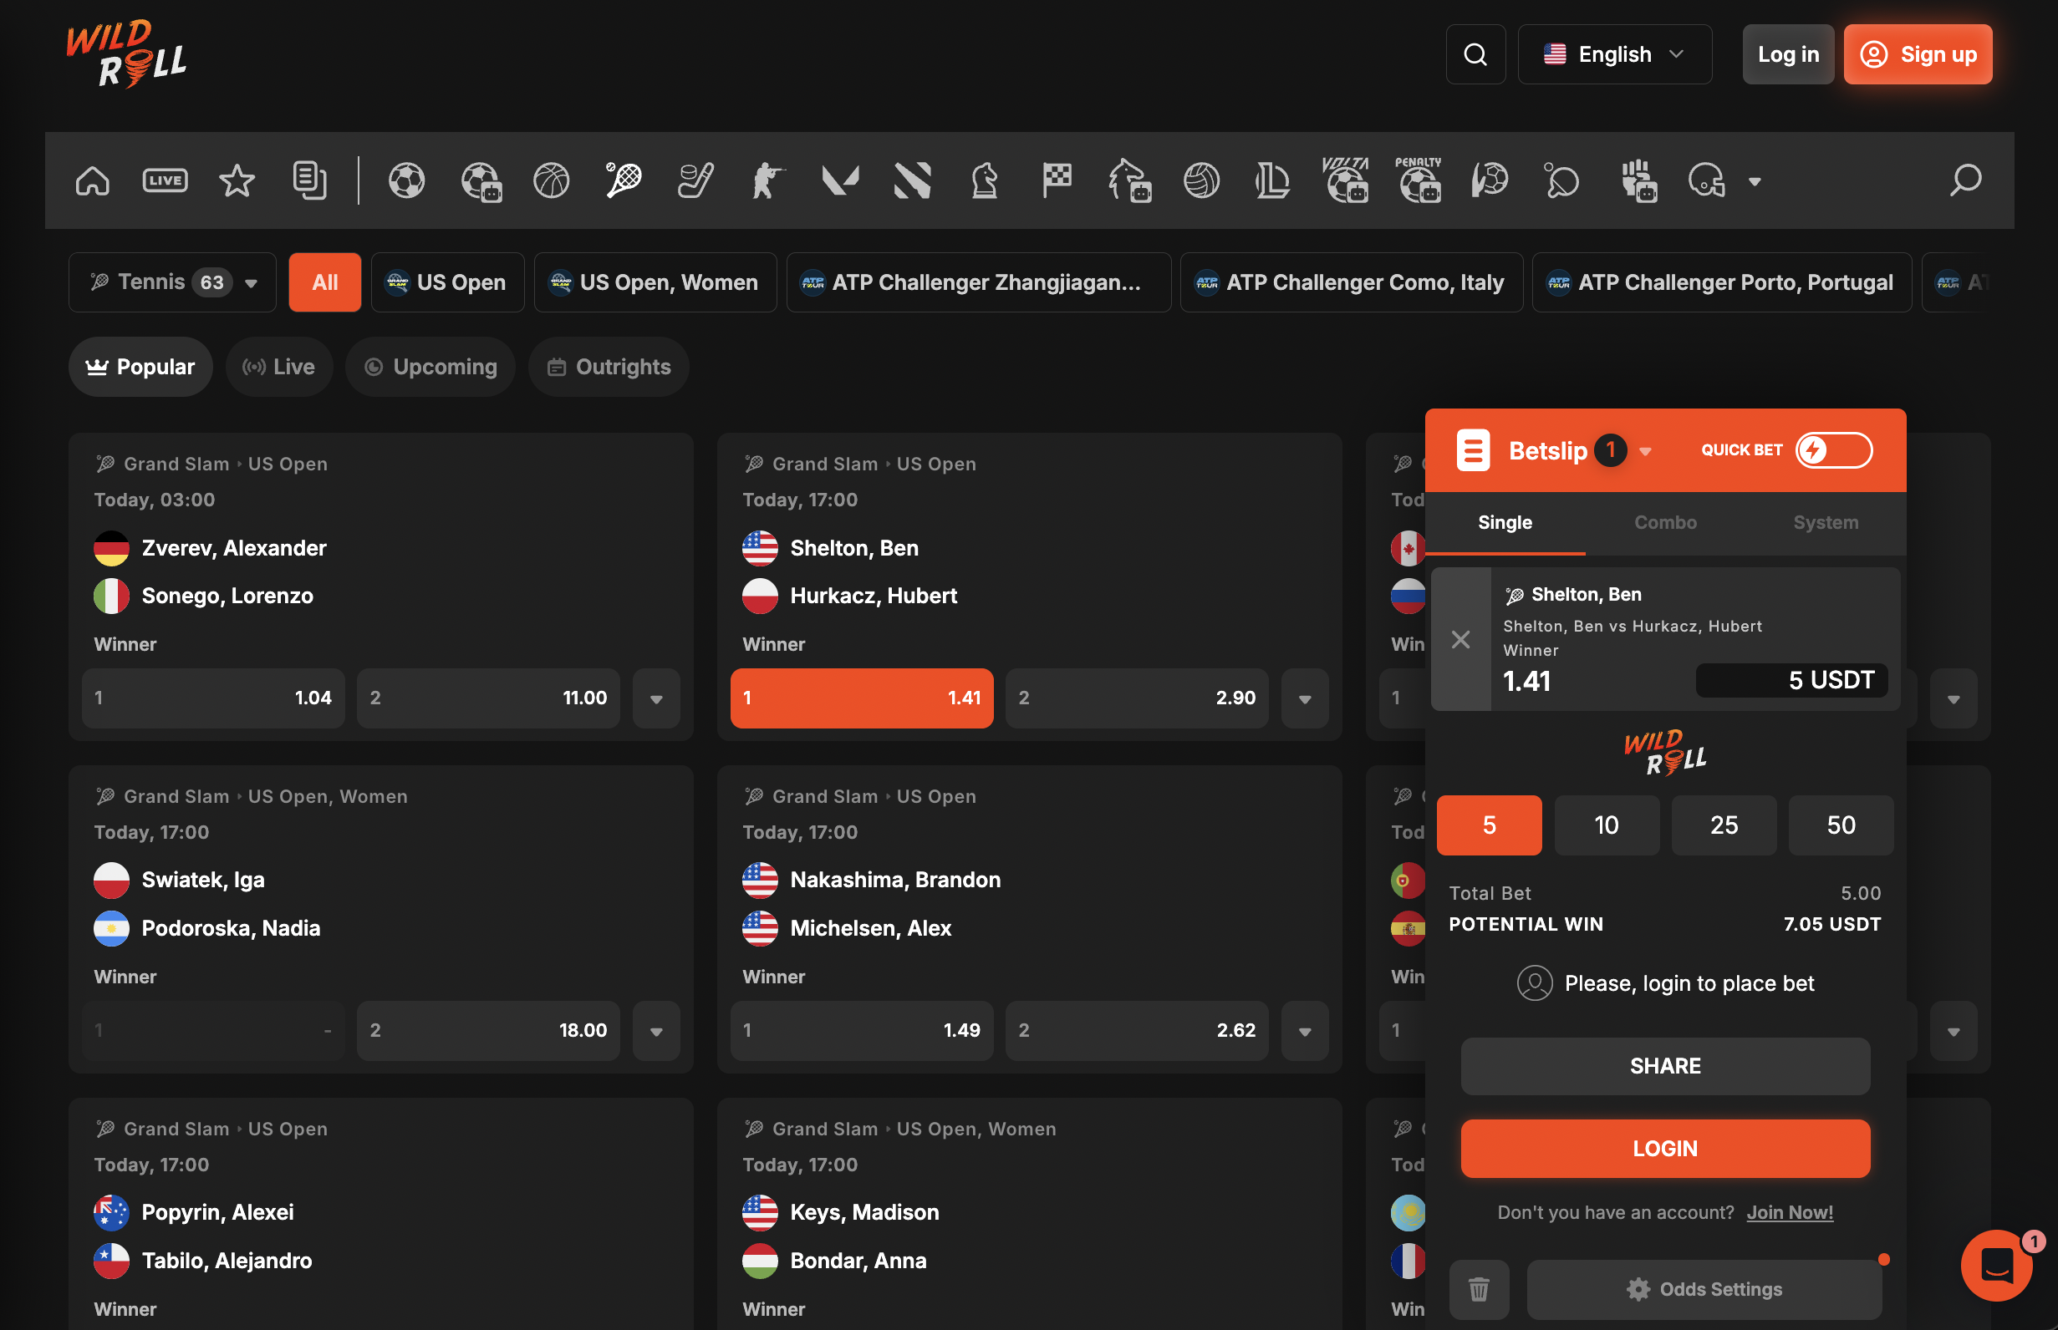Select the checkered racing flag icon
The image size is (2058, 1330).
click(x=1057, y=180)
